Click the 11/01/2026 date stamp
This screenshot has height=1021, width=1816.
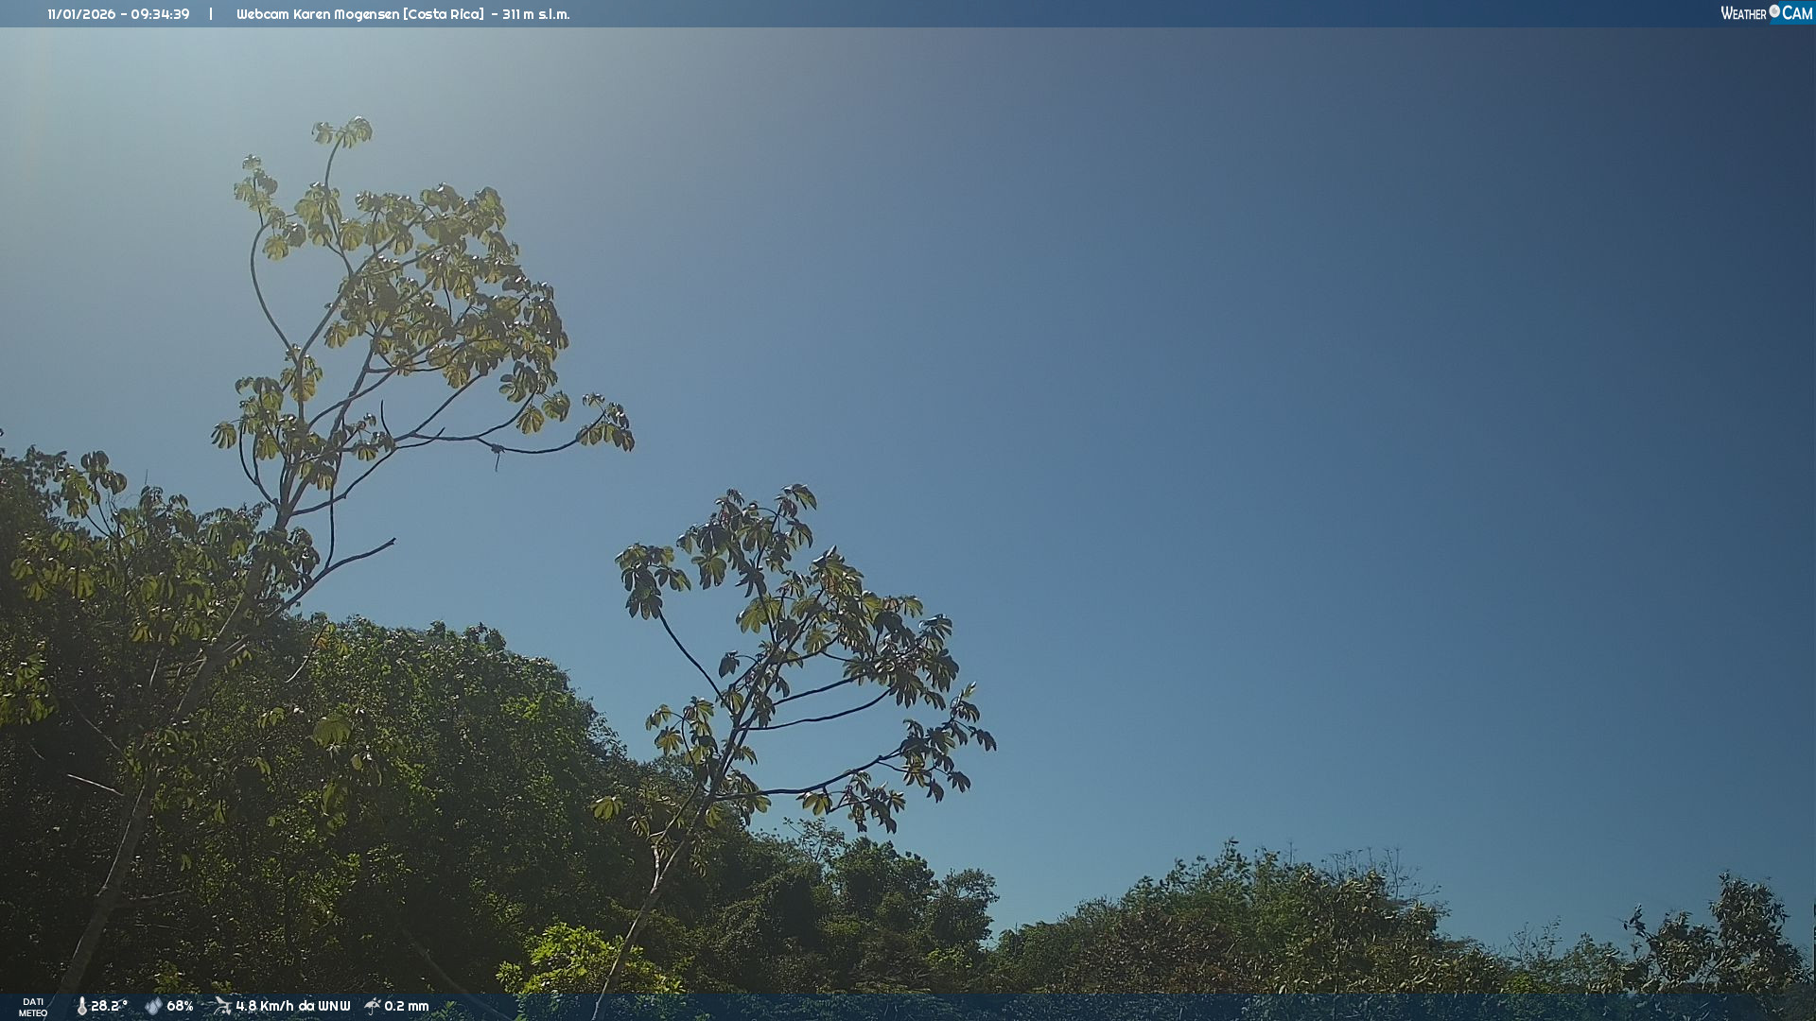[81, 14]
